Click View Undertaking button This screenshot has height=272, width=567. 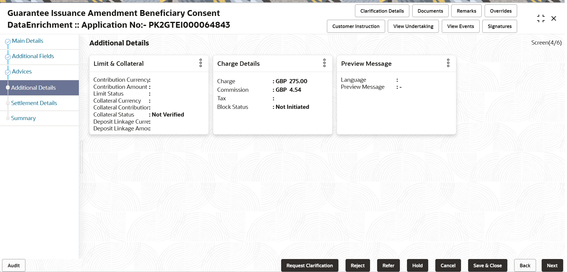coord(413,26)
